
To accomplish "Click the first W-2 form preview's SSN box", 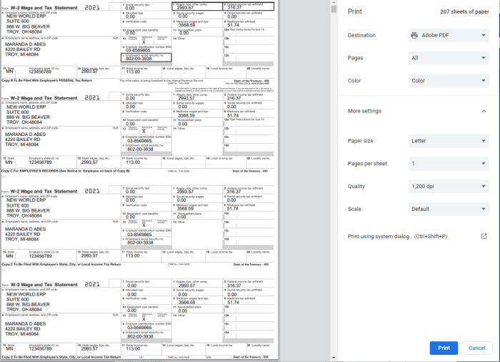I will coord(146,58).
